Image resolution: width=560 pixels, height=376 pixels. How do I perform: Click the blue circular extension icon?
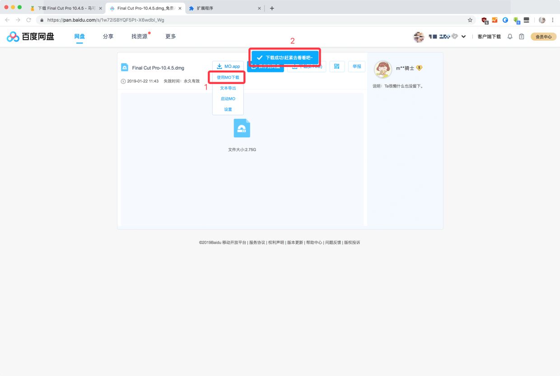505,20
